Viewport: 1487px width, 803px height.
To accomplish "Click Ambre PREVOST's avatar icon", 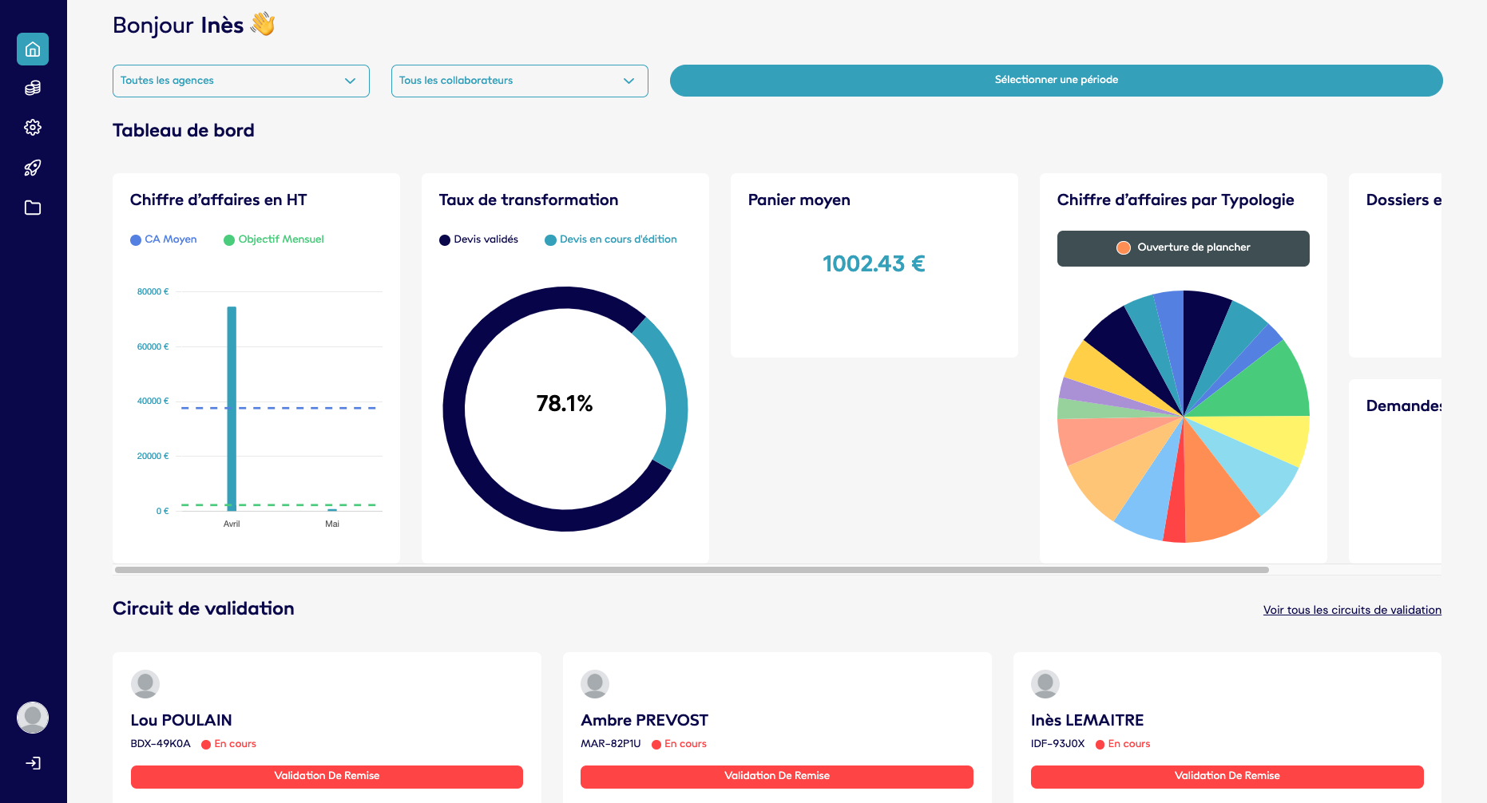I will click(595, 684).
